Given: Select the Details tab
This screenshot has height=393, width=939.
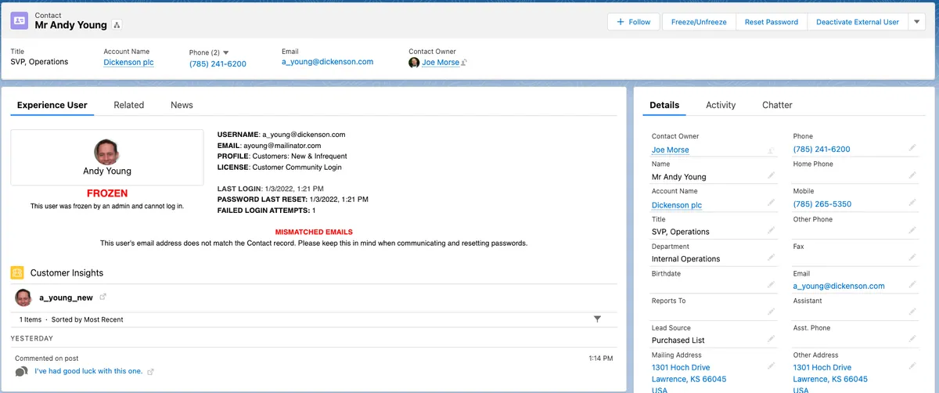Looking at the screenshot, I should (664, 105).
